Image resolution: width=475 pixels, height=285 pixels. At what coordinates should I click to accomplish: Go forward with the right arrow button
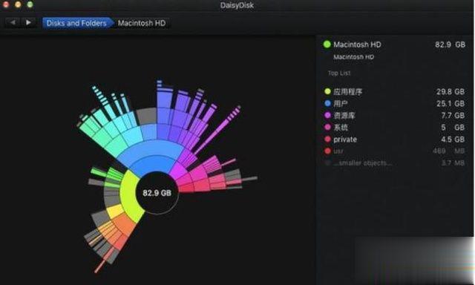pos(28,22)
